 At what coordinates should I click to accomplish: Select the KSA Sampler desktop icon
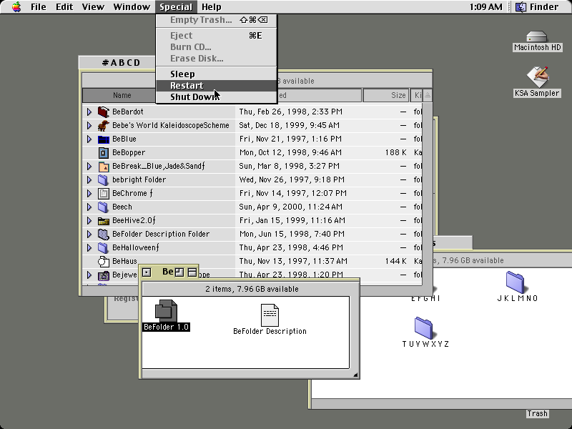coord(537,77)
